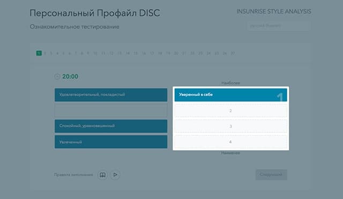
Task: Click empty ranking slot 2
Action: 231,110
